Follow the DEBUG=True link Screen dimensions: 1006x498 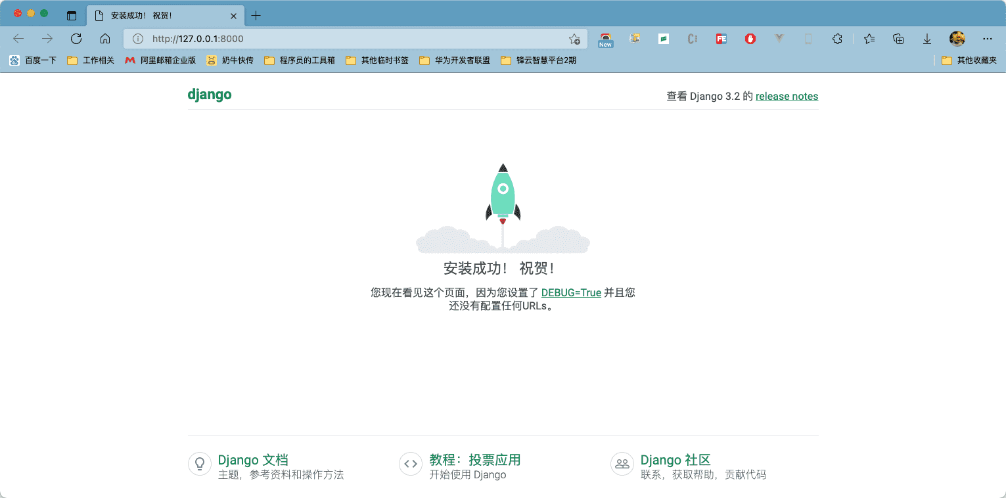point(571,293)
